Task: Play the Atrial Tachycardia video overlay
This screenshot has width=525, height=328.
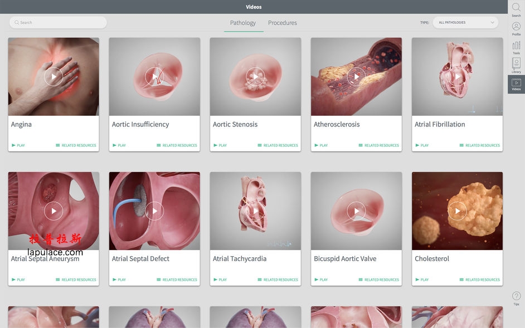Action: 255,210
